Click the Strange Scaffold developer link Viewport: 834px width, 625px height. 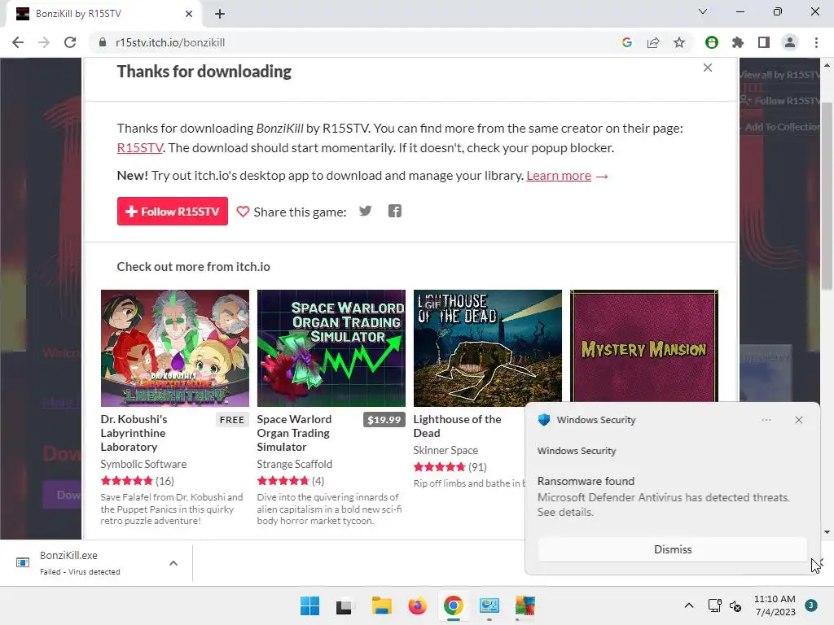pyautogui.click(x=295, y=464)
